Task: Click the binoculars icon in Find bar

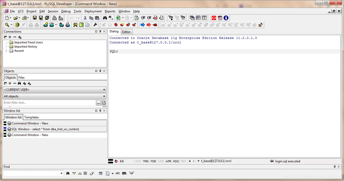Action: click(x=68, y=173)
